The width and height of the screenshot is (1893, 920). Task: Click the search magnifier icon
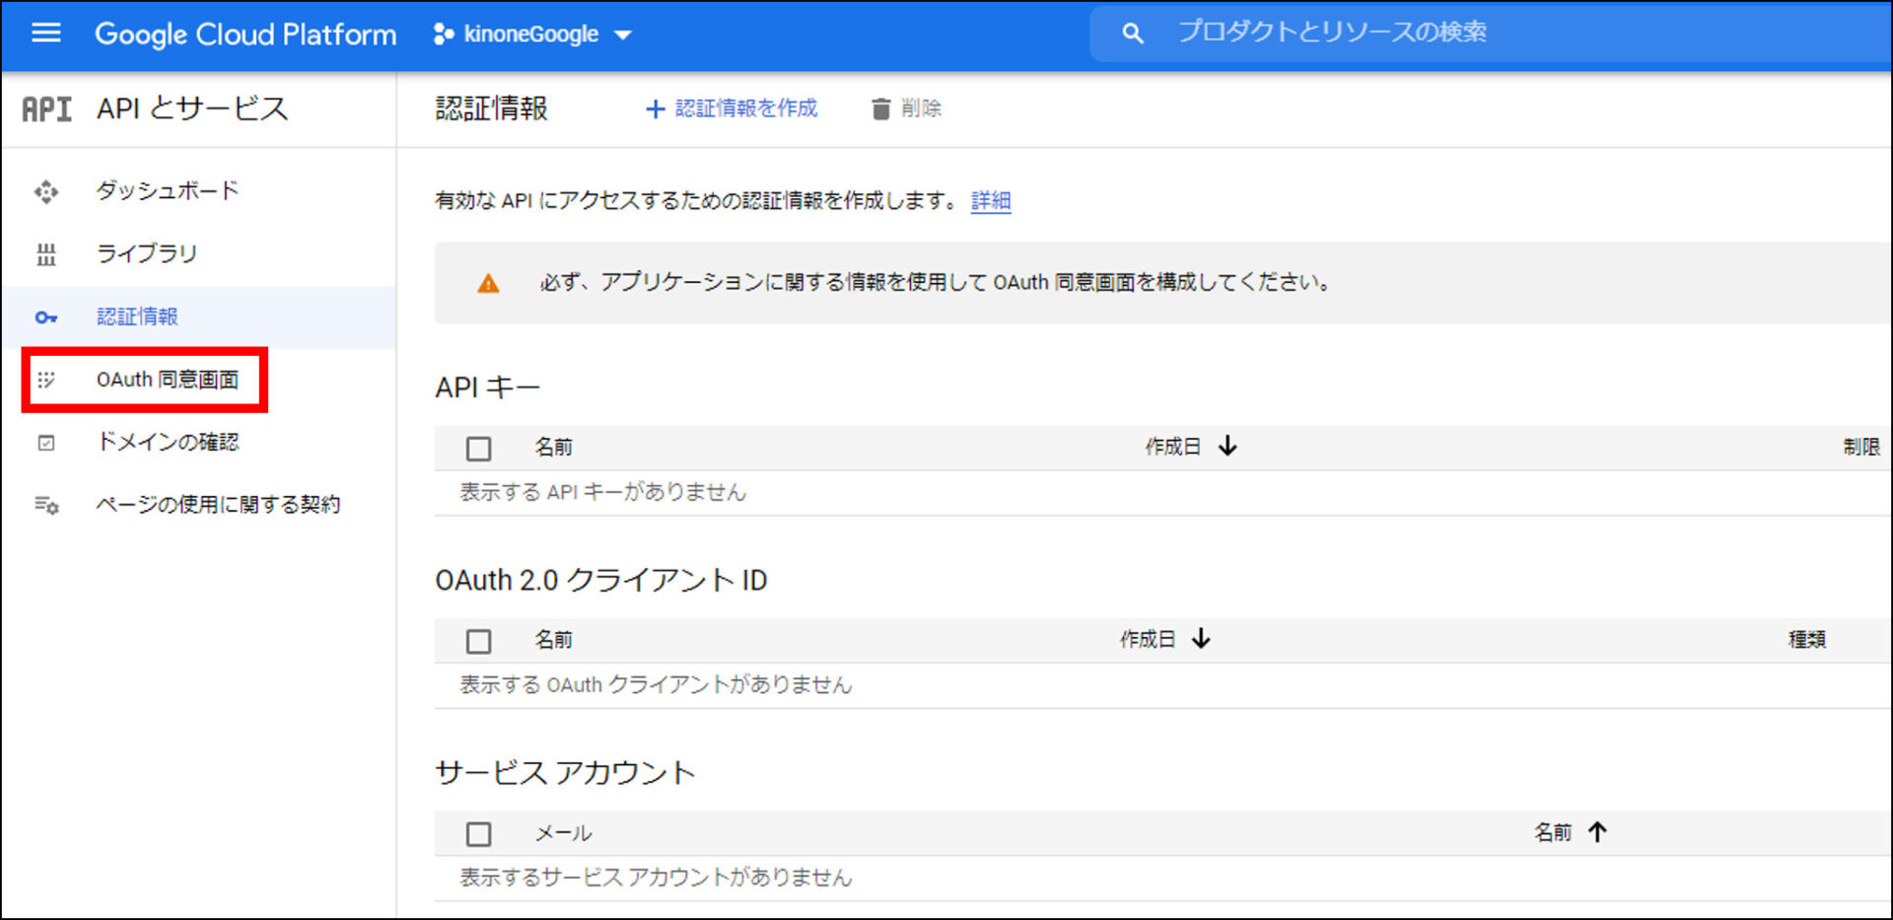pos(1133,34)
